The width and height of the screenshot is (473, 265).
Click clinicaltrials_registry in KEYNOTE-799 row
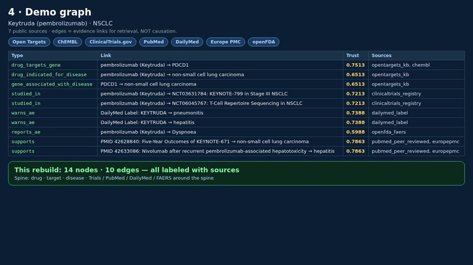(396, 94)
